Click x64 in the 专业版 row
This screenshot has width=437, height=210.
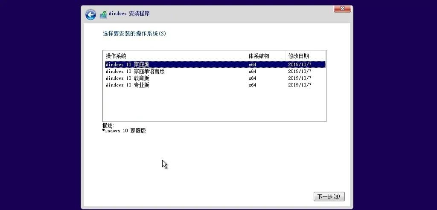(252, 85)
